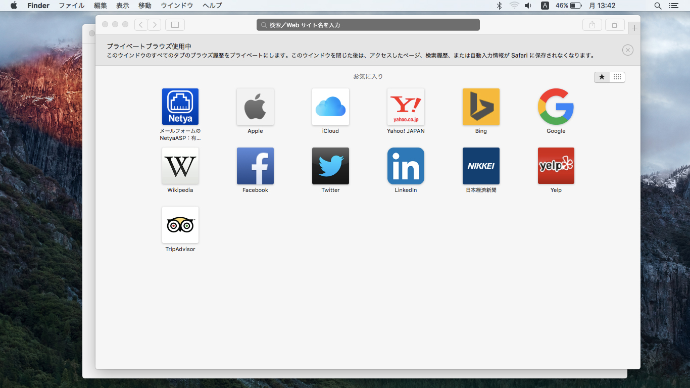The height and width of the screenshot is (388, 690).
Task: Click the Share toolbar button
Action: (592, 25)
